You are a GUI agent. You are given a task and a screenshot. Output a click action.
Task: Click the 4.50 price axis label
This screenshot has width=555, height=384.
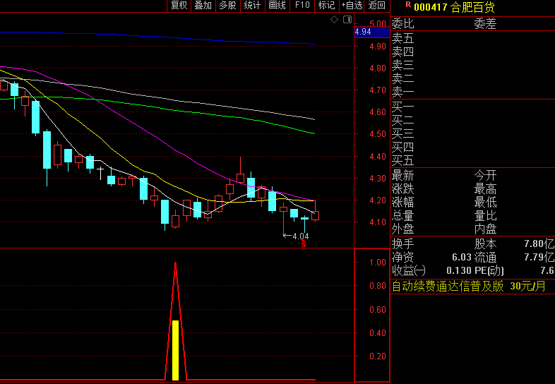point(377,134)
